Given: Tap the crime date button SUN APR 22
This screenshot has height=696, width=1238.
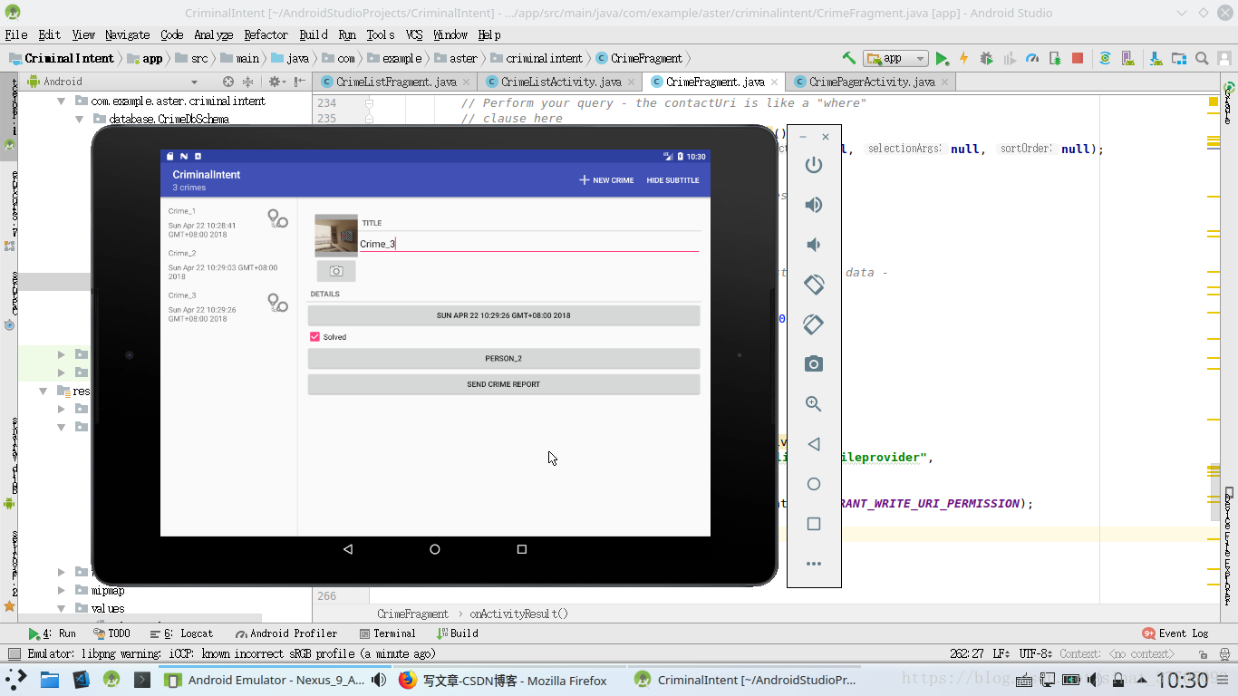Looking at the screenshot, I should 504,315.
